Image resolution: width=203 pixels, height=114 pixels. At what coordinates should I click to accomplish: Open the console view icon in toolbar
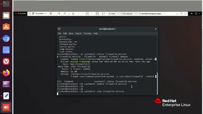pyautogui.click(x=97, y=14)
